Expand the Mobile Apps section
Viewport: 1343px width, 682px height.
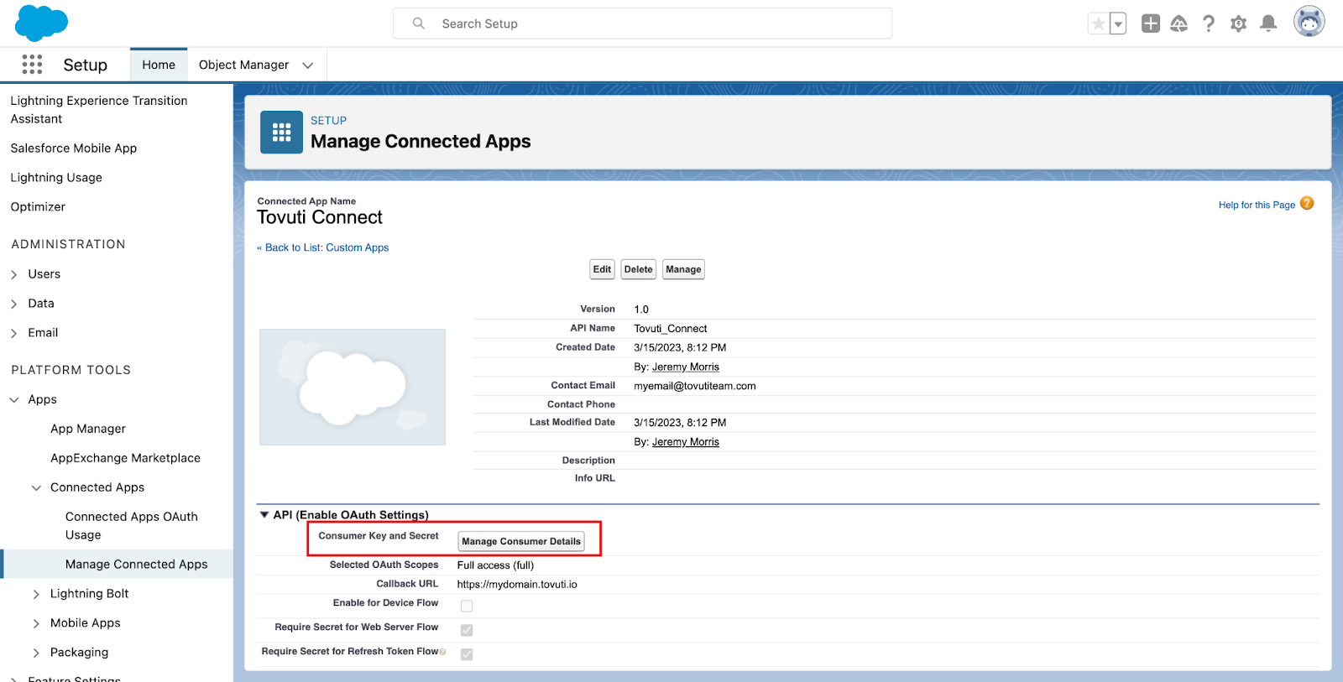[36, 623]
